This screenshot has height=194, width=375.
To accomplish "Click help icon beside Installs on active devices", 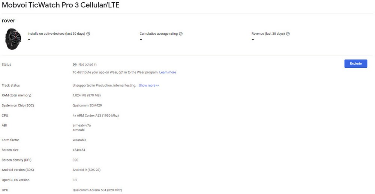I will (x=88, y=34).
